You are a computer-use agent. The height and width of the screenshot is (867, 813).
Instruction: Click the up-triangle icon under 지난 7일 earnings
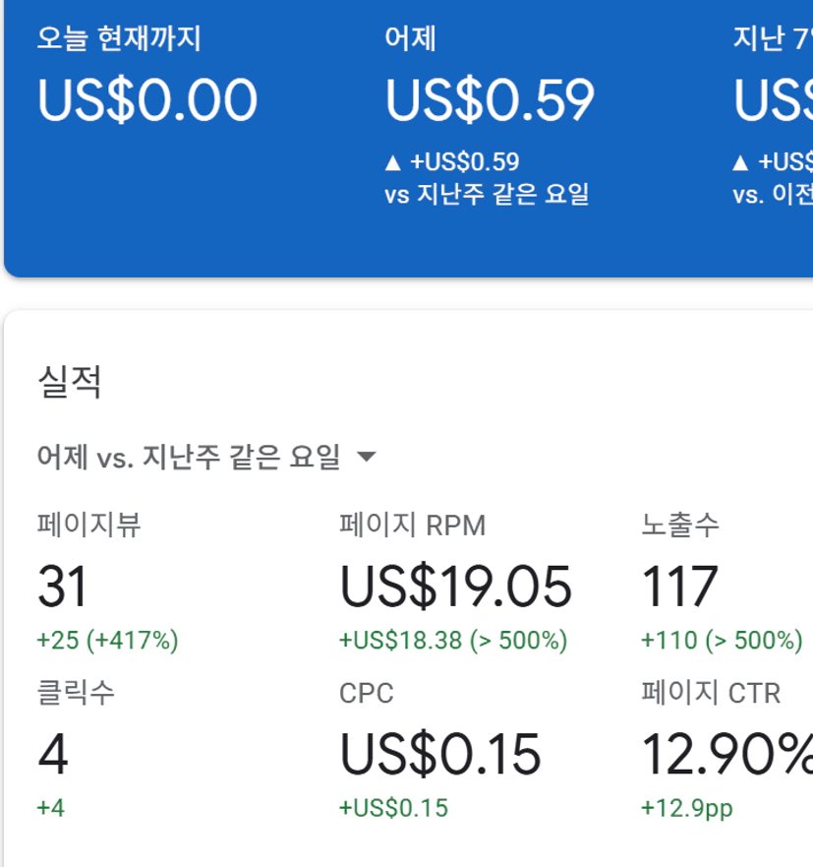point(741,162)
